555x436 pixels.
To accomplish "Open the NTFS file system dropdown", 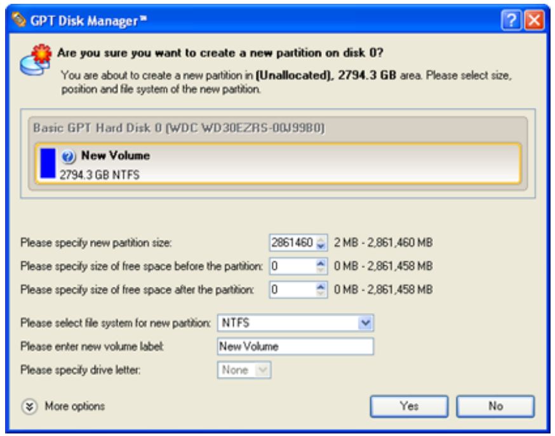I will (x=364, y=323).
